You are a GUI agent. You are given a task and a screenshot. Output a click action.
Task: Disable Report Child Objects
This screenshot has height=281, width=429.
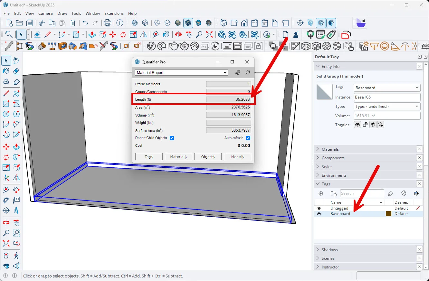click(172, 138)
